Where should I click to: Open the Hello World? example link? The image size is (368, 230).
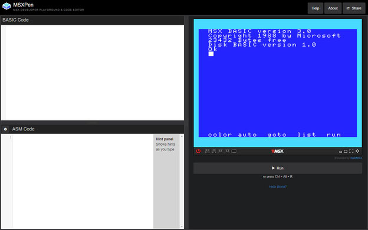(278, 187)
